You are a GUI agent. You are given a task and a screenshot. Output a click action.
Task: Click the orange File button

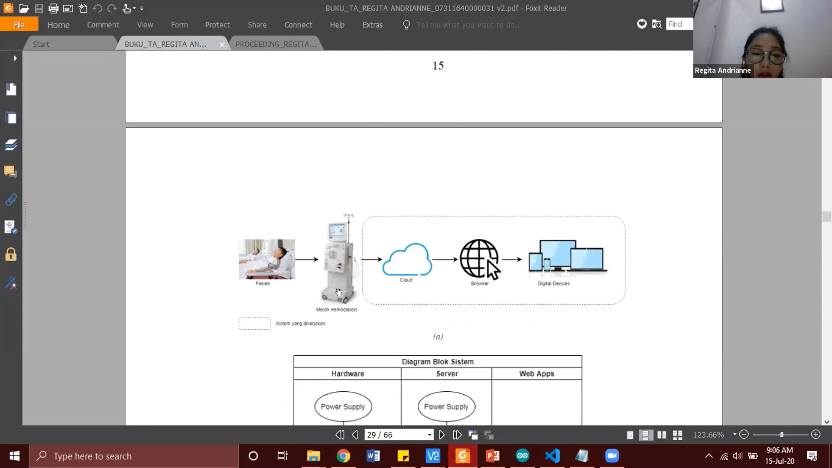tap(19, 25)
